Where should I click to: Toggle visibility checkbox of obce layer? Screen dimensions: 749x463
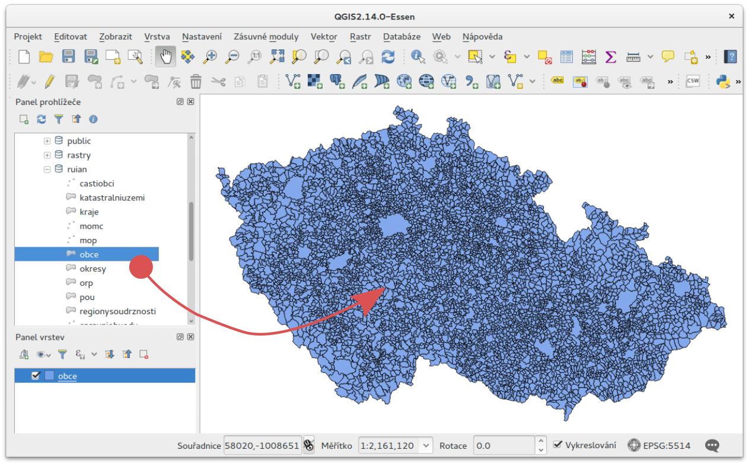point(36,375)
